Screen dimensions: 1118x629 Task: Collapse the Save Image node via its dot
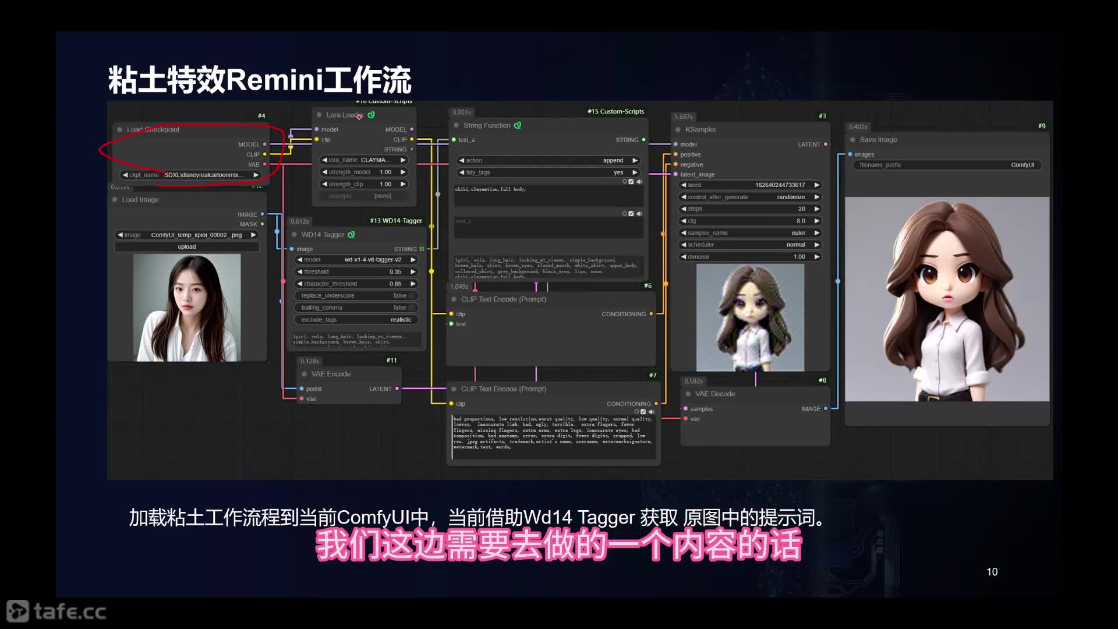point(852,140)
